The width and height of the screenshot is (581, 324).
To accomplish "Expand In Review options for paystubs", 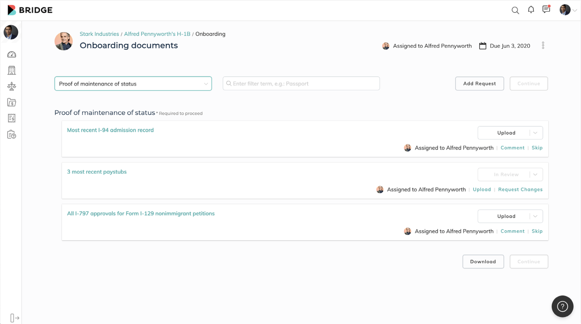I will click(x=535, y=174).
